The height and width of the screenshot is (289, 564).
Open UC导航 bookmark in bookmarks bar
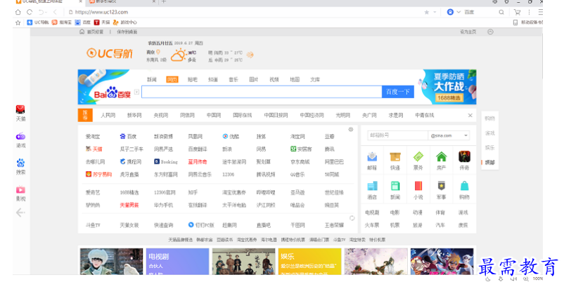[x=38, y=22]
